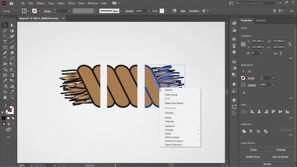
Task: Select the Rectangle tool
Action: click(5, 47)
